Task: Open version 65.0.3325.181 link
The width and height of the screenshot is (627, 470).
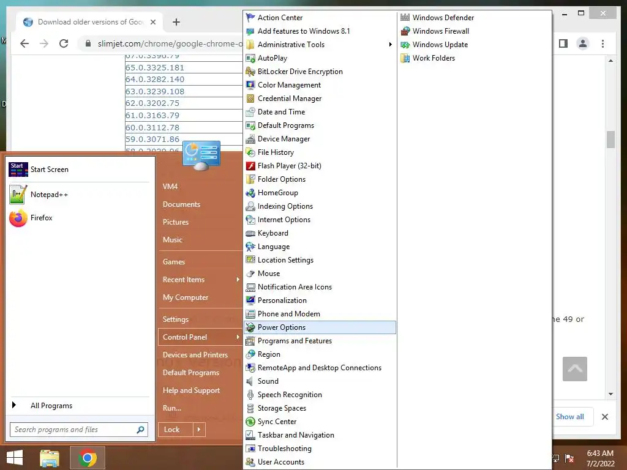Action: pyautogui.click(x=155, y=67)
